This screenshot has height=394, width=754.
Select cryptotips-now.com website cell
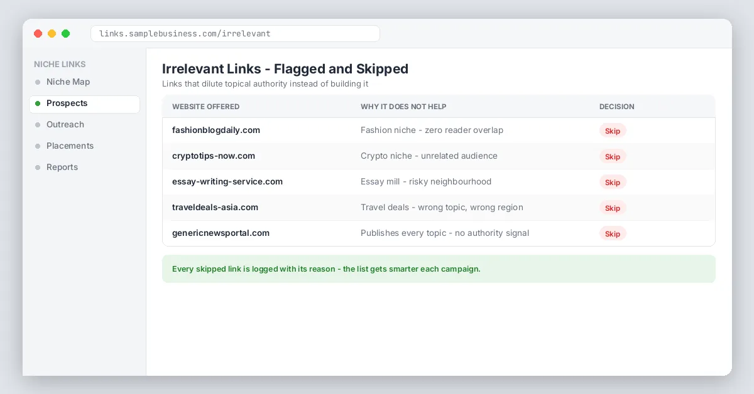point(214,156)
